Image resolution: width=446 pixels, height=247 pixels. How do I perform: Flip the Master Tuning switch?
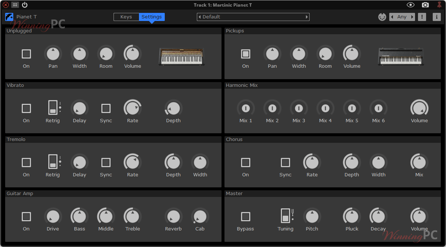pyautogui.click(x=285, y=216)
